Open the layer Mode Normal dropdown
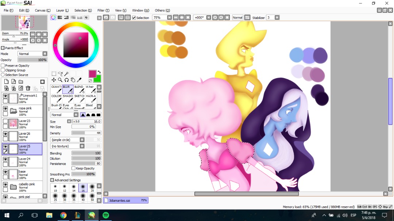The height and width of the screenshot is (221, 394). (x=32, y=54)
